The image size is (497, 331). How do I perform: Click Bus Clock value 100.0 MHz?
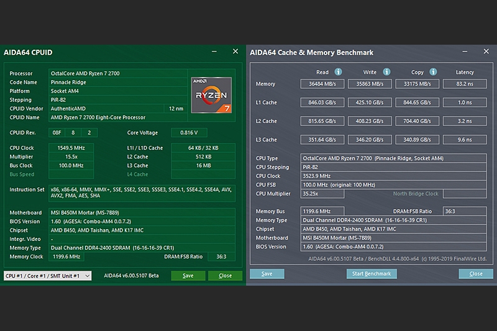pyautogui.click(x=71, y=165)
